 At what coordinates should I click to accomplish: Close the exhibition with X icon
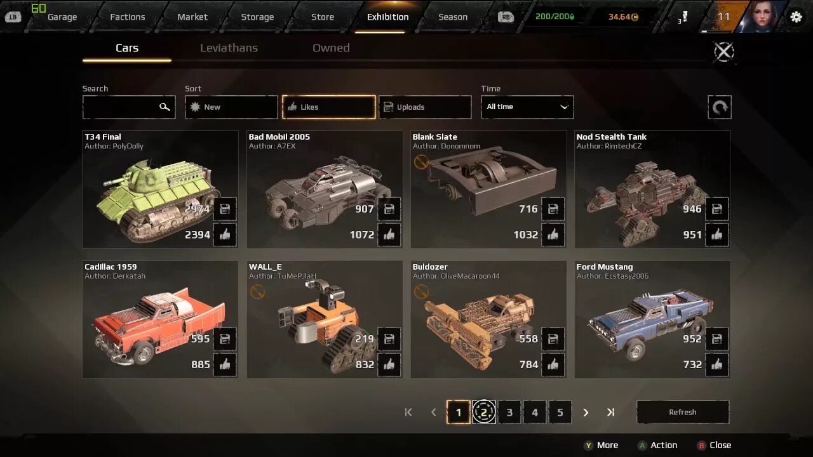tap(724, 52)
